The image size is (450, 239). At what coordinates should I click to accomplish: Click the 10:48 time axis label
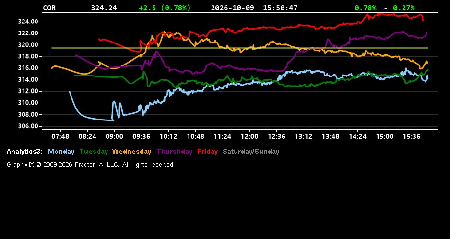pyautogui.click(x=195, y=137)
